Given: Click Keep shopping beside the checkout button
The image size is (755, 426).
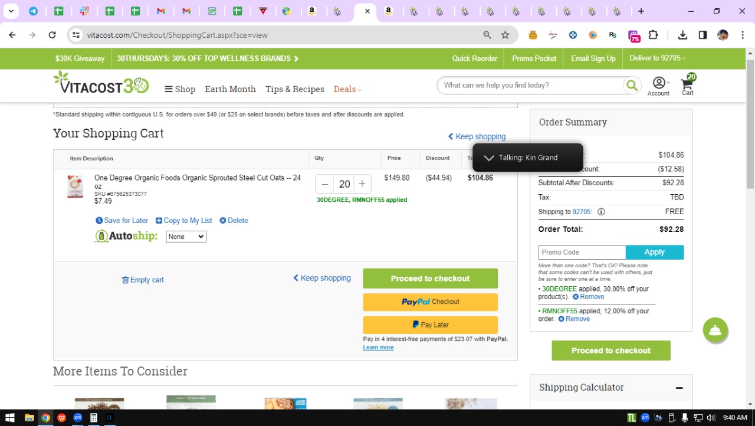Looking at the screenshot, I should [322, 278].
